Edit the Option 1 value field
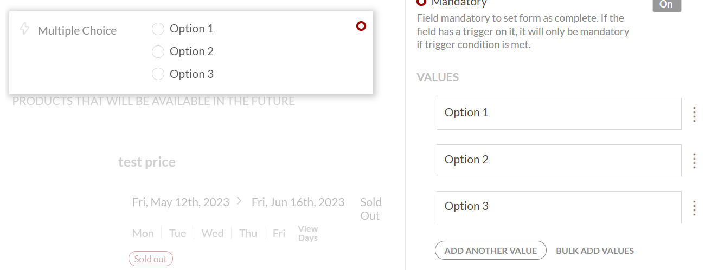Image resolution: width=718 pixels, height=270 pixels. pos(559,114)
